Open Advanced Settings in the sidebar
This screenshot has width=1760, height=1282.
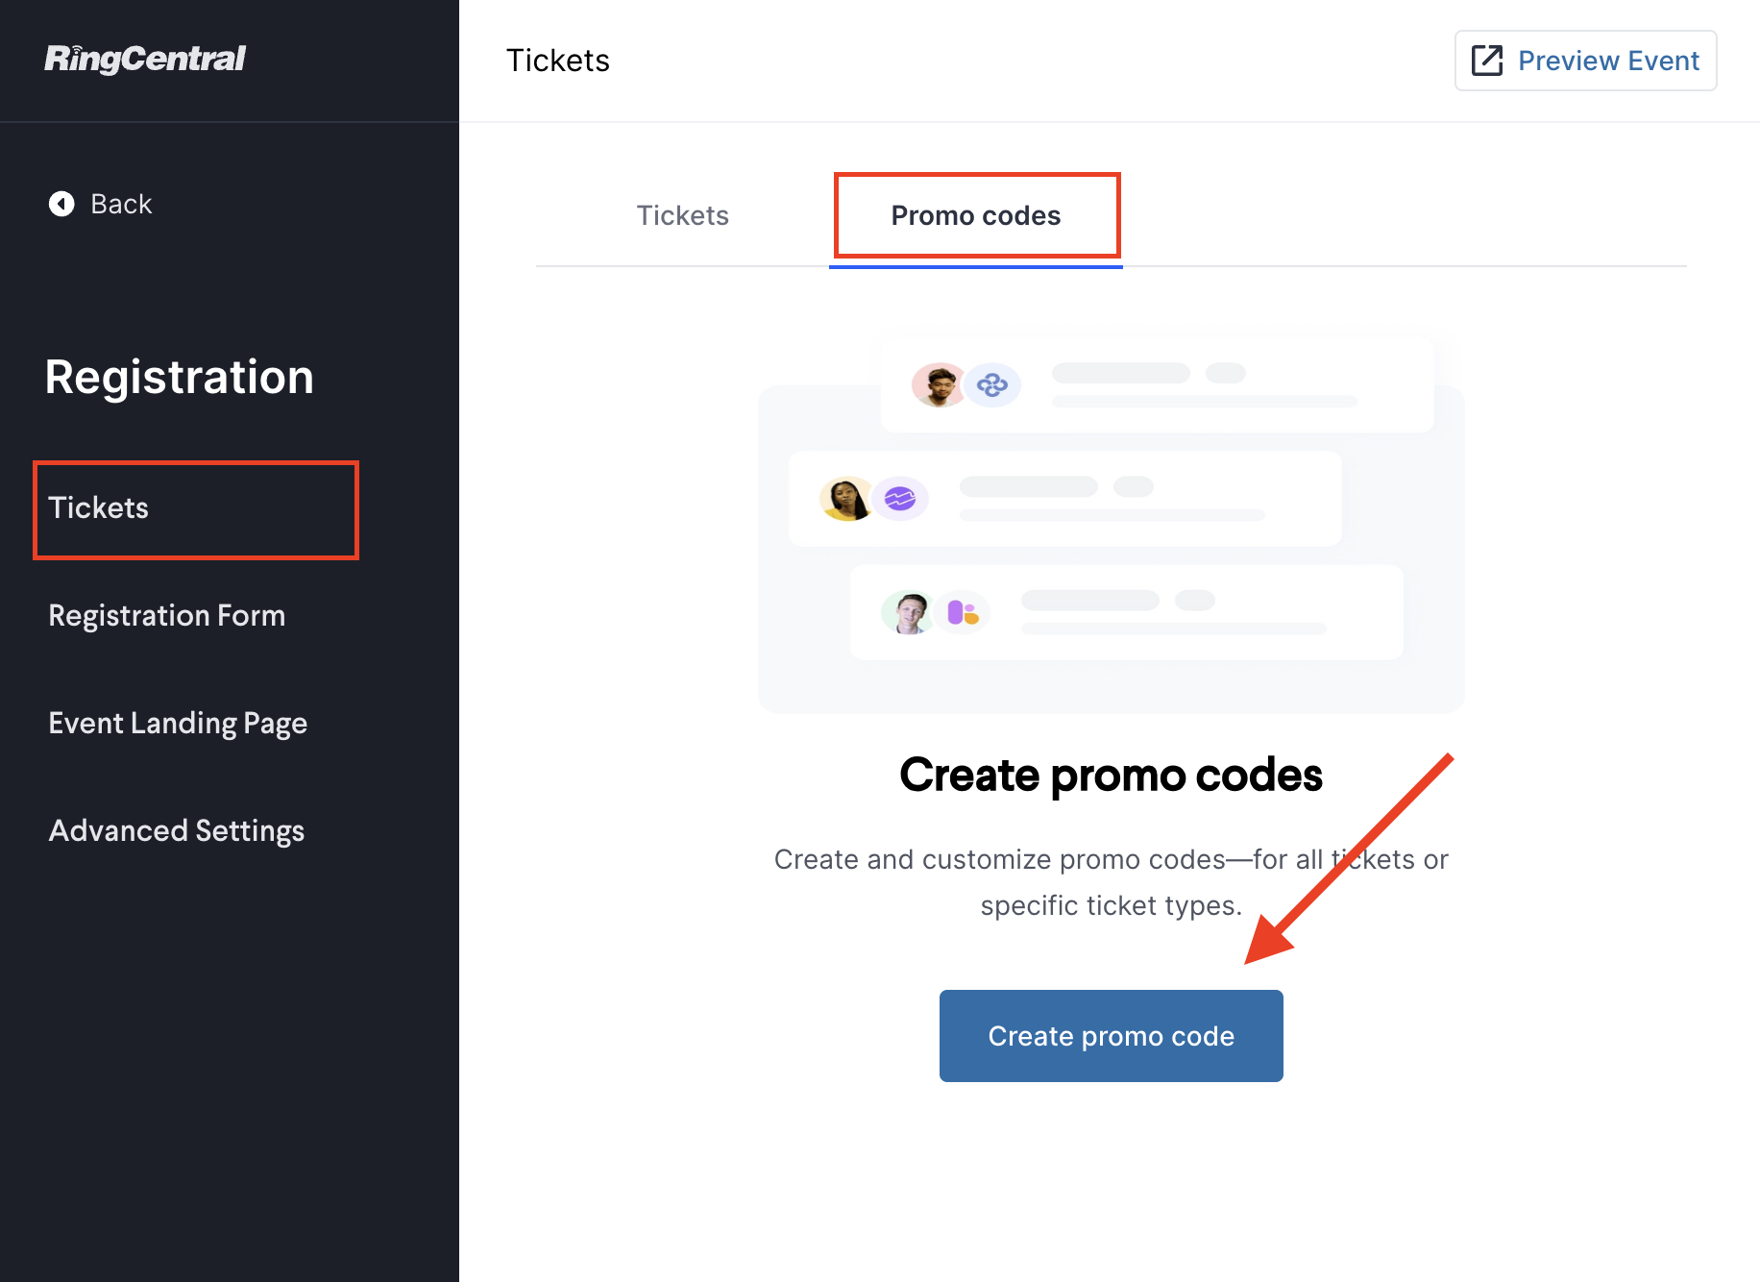point(177,830)
